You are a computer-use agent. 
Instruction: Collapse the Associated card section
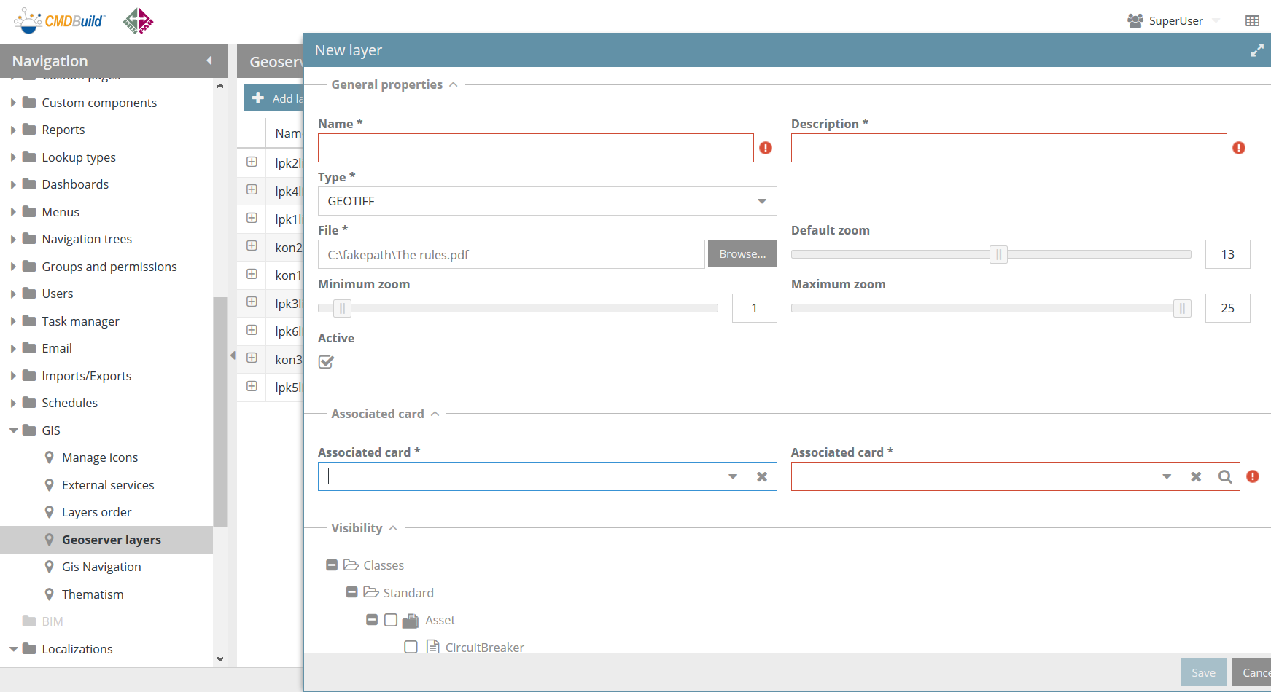coord(435,414)
